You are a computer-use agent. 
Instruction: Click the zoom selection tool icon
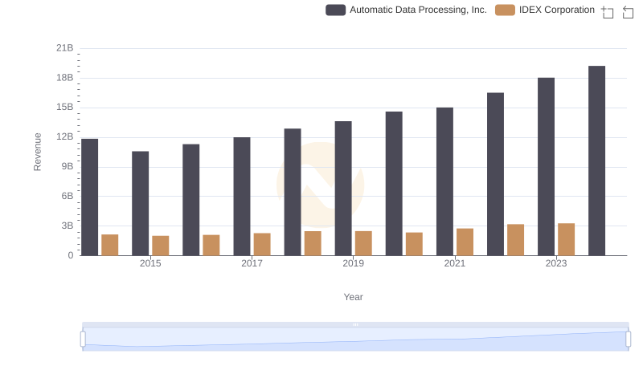tap(608, 12)
